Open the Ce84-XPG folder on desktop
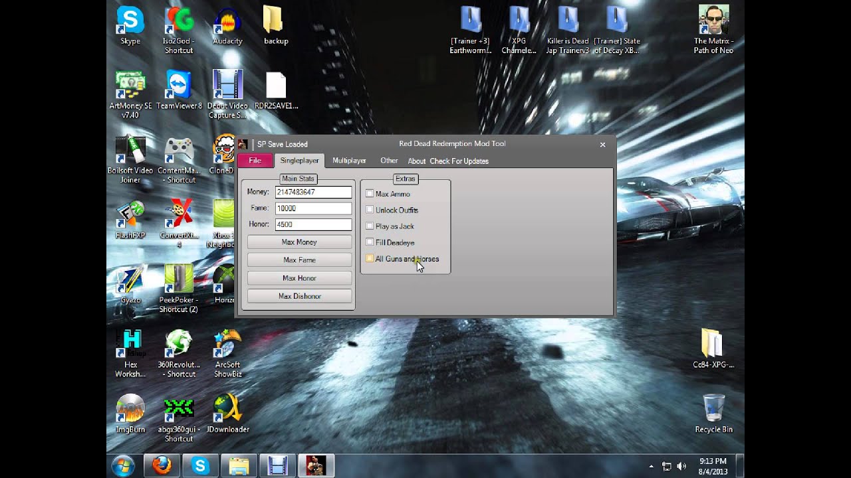 coord(713,350)
